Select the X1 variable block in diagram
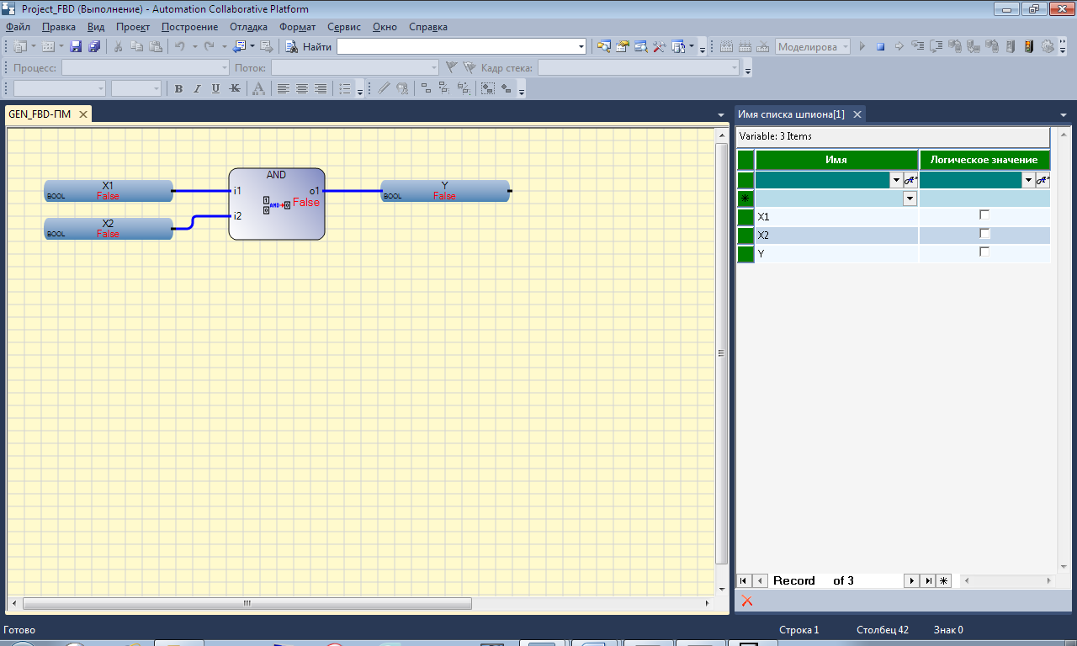The height and width of the screenshot is (646, 1077). (108, 191)
